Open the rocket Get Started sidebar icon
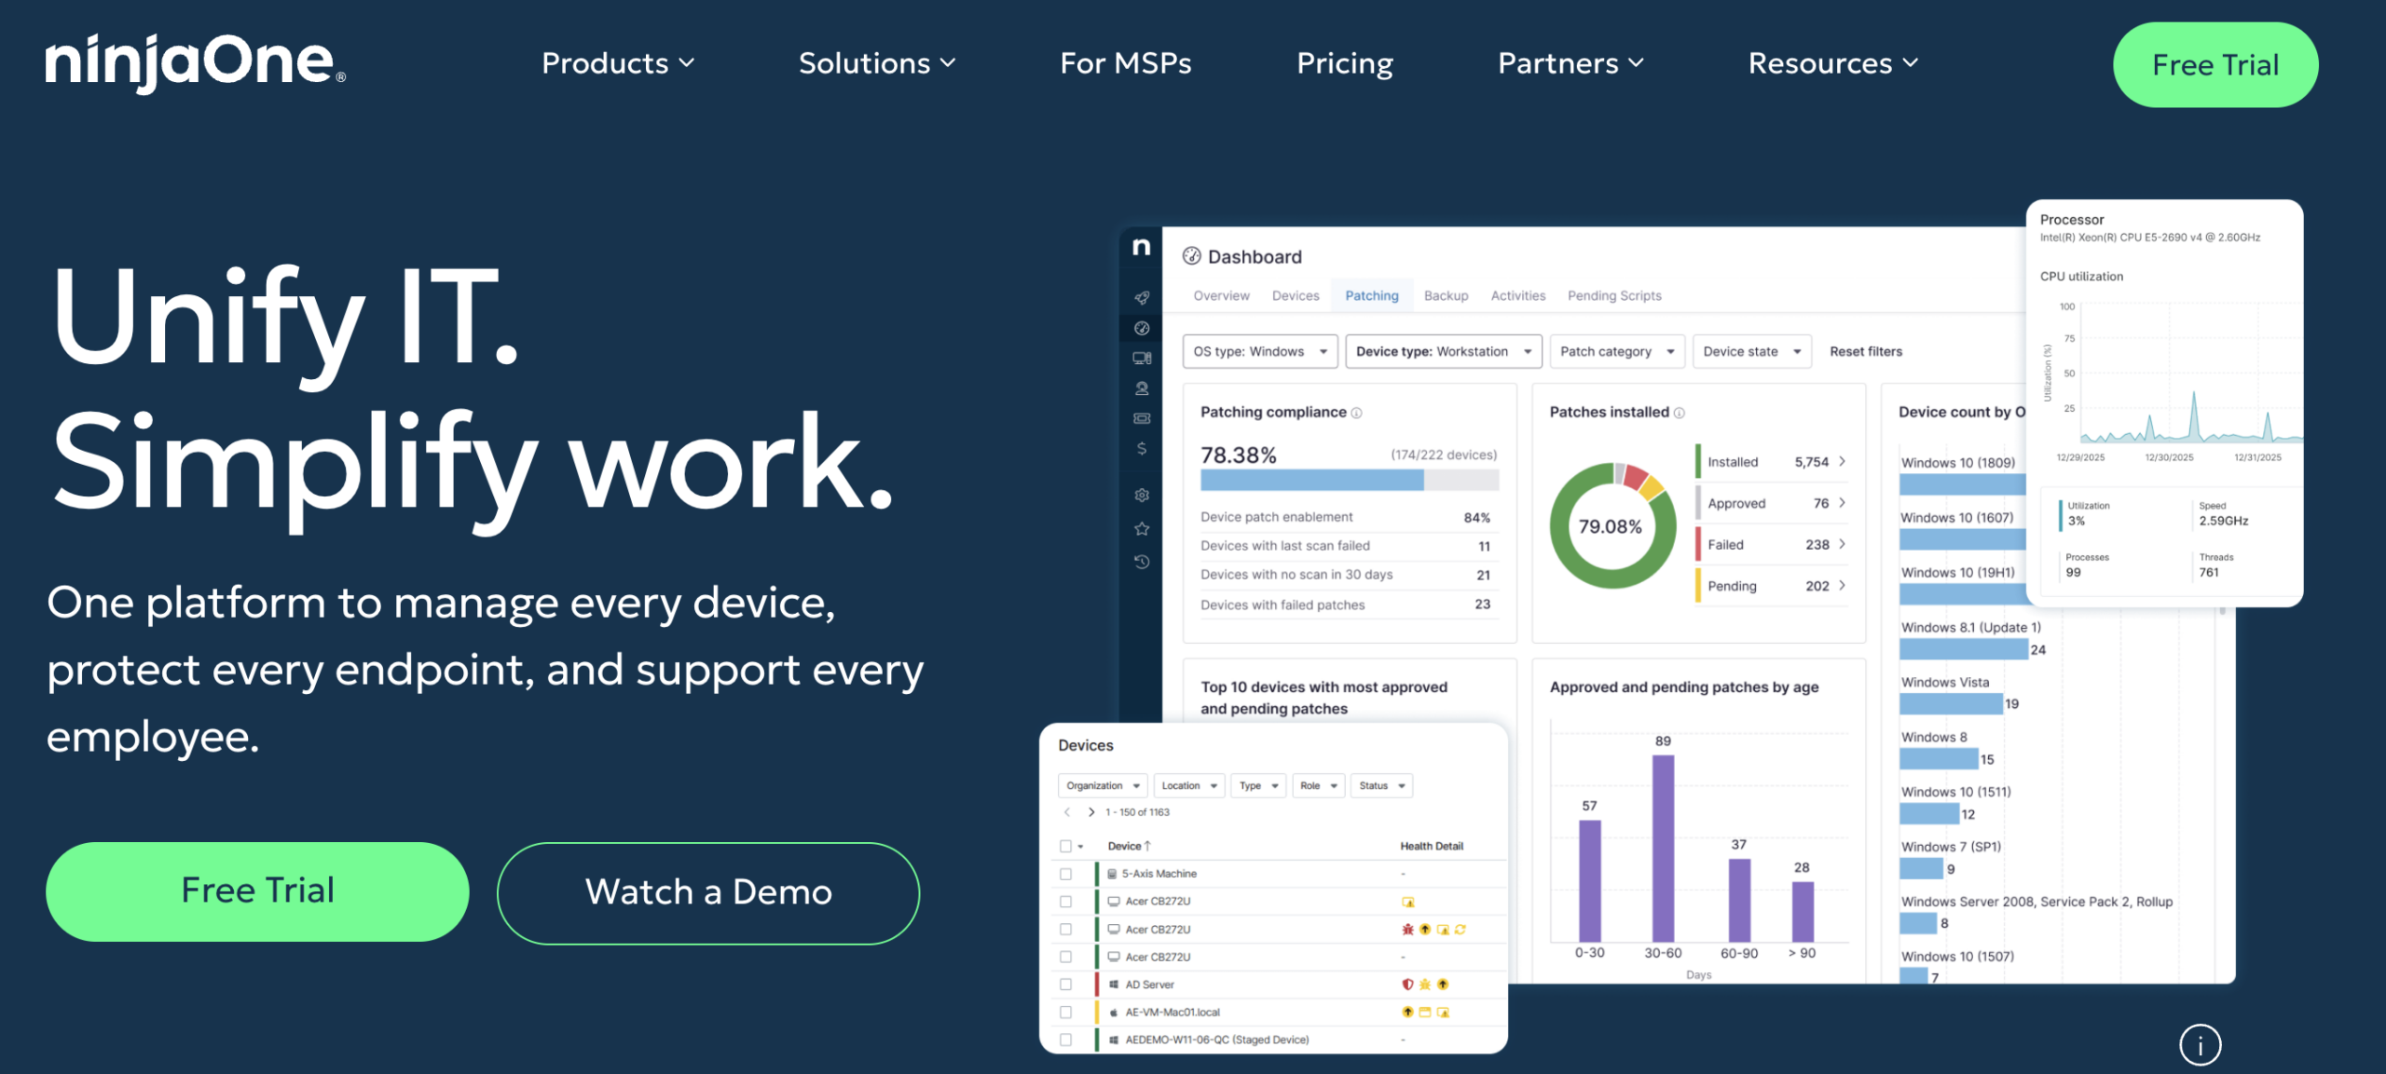 pos(1141,298)
